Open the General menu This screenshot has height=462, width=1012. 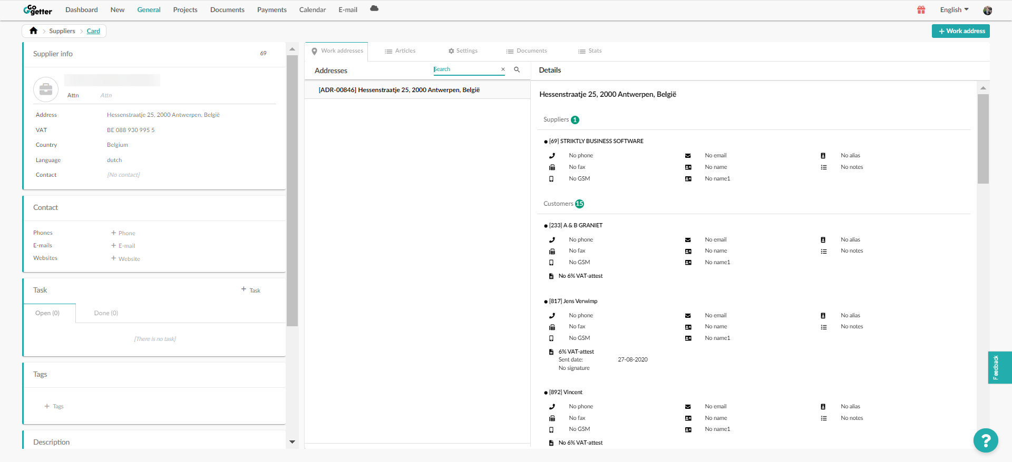(149, 9)
